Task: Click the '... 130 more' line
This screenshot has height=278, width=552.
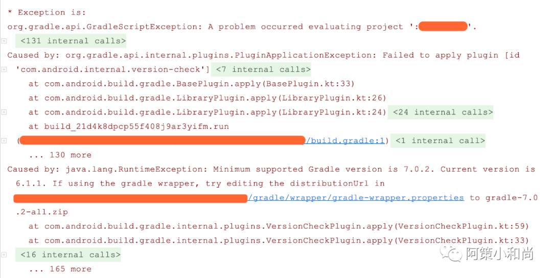Action: 60,155
